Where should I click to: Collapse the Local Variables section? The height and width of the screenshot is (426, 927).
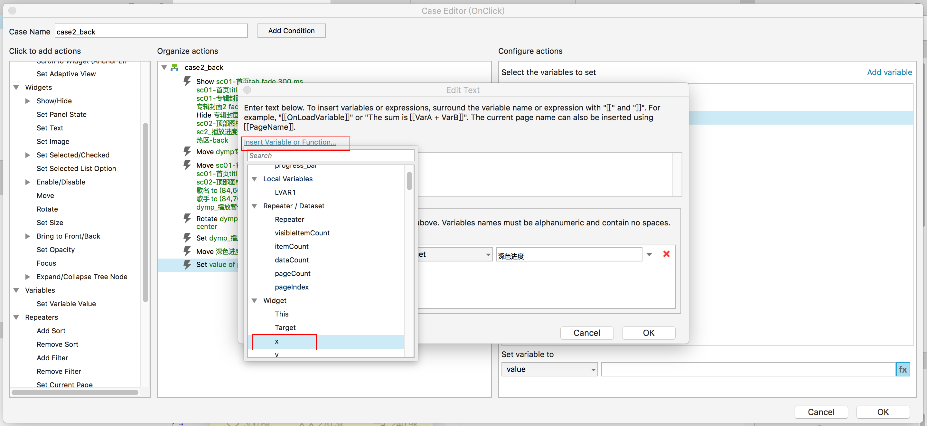click(254, 179)
